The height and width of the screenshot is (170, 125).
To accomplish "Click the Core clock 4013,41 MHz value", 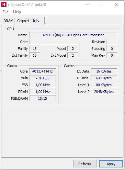I will [x=42, y=71].
